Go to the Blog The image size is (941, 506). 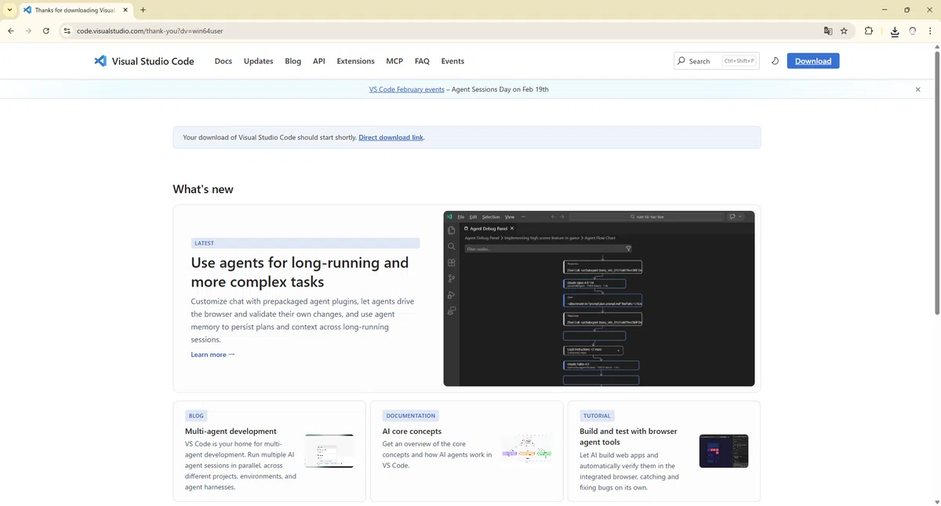pos(293,61)
